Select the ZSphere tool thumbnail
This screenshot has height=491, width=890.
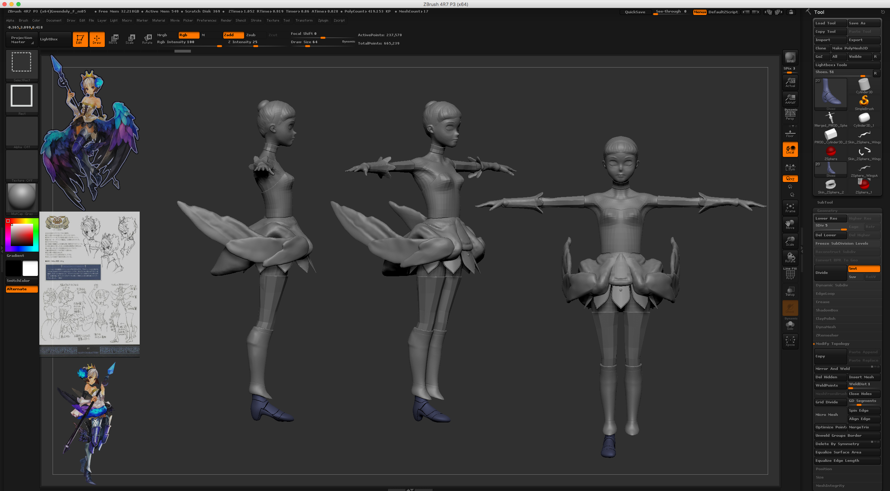[x=831, y=153]
